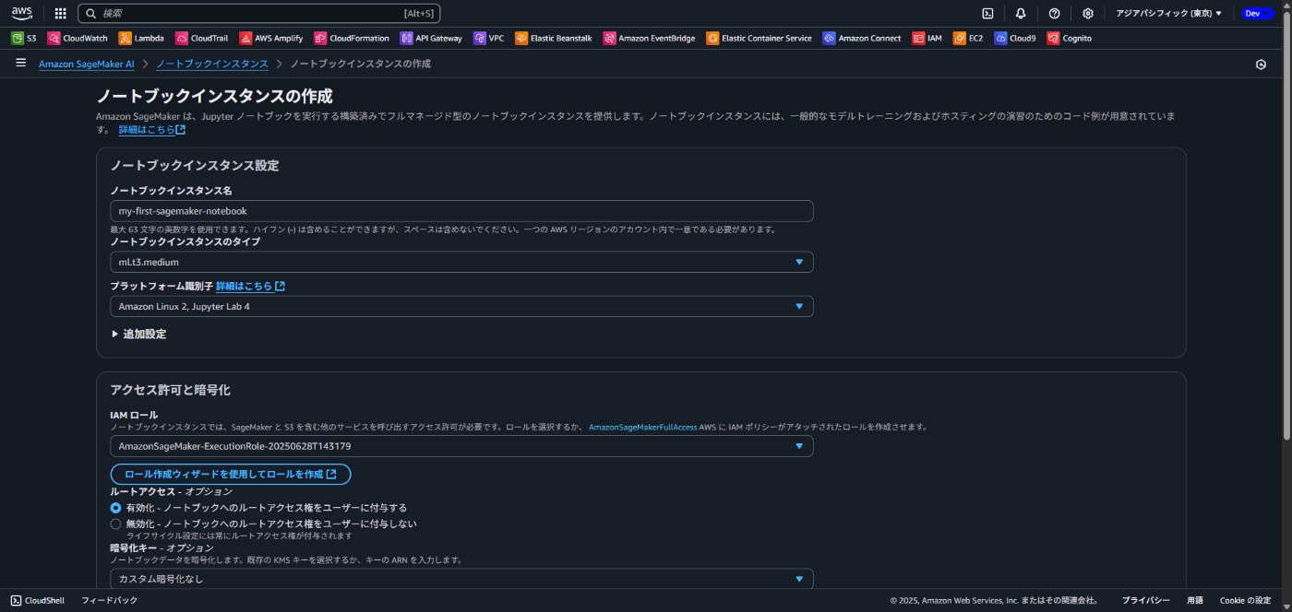Viewport: 1292px width, 612px height.
Task: Select 無効化 root access radio button
Action: (x=115, y=524)
